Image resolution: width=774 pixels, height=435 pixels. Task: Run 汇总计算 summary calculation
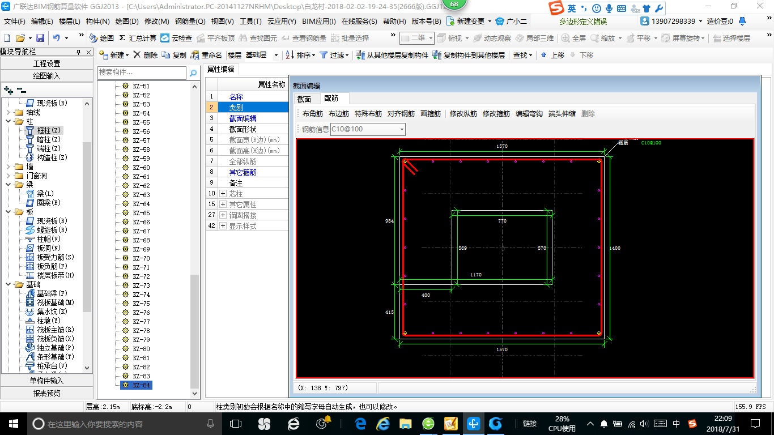pyautogui.click(x=138, y=38)
